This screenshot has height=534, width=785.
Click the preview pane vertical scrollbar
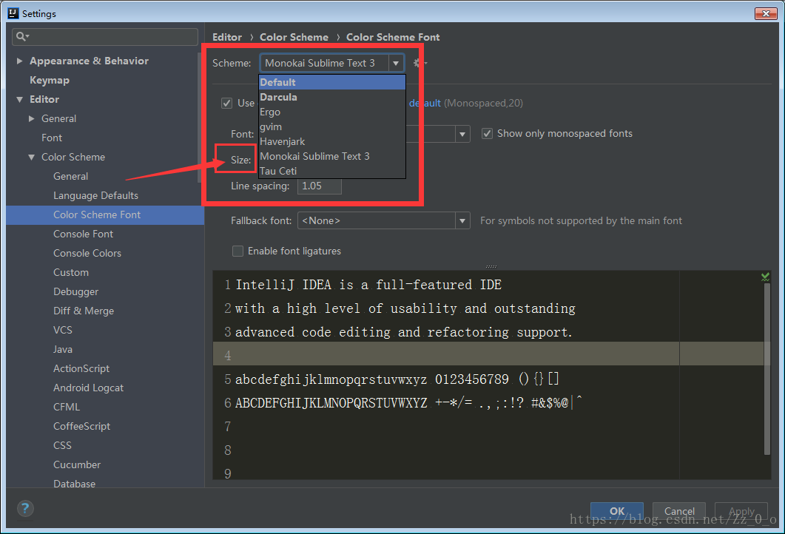coord(767,369)
